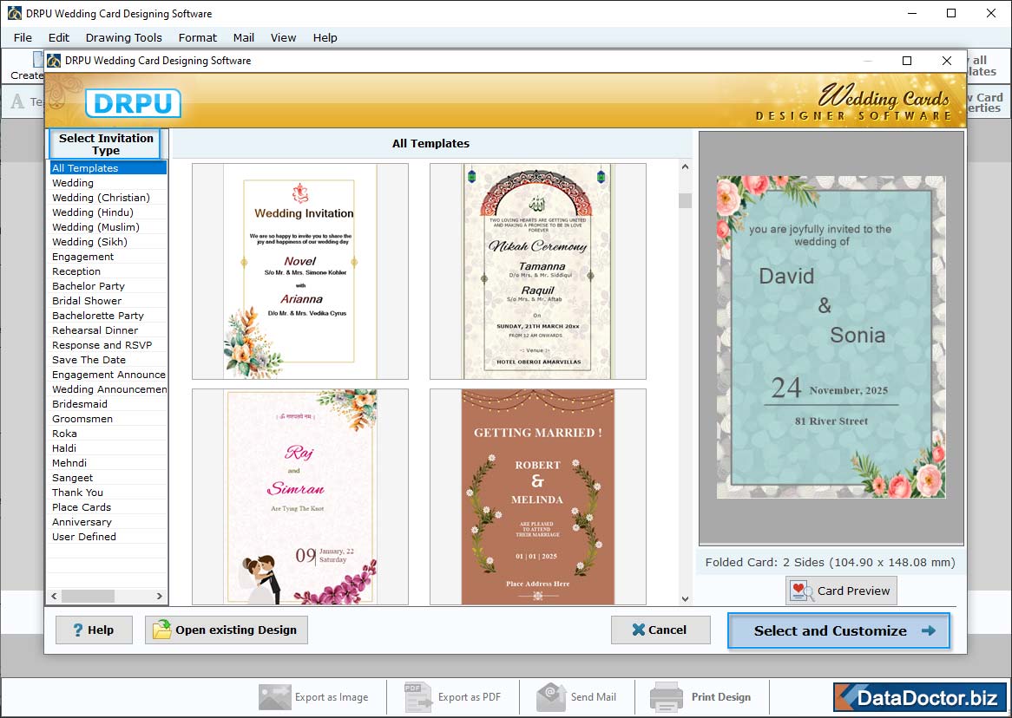The image size is (1012, 718).
Task: Select Thank You type
Action: (x=108, y=493)
